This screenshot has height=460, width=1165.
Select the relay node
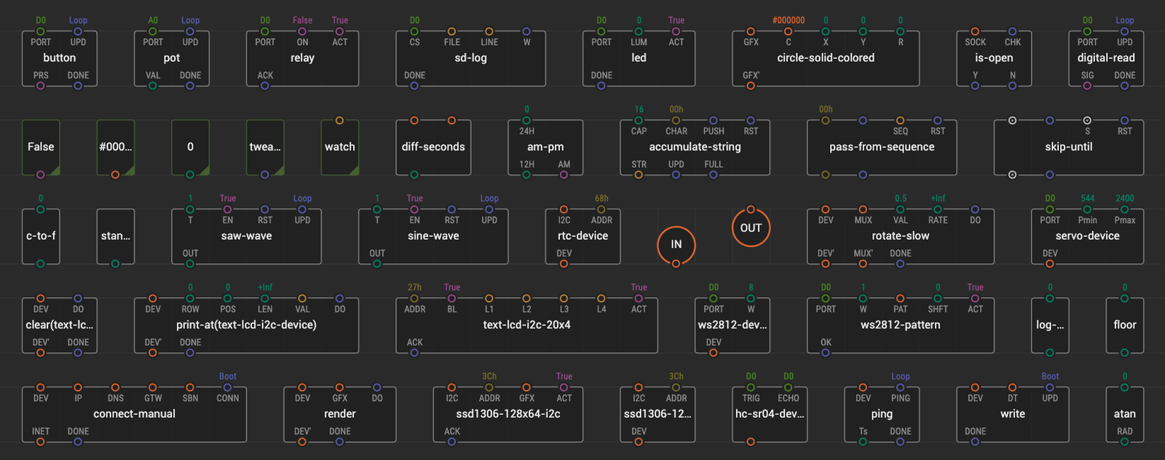coord(302,58)
